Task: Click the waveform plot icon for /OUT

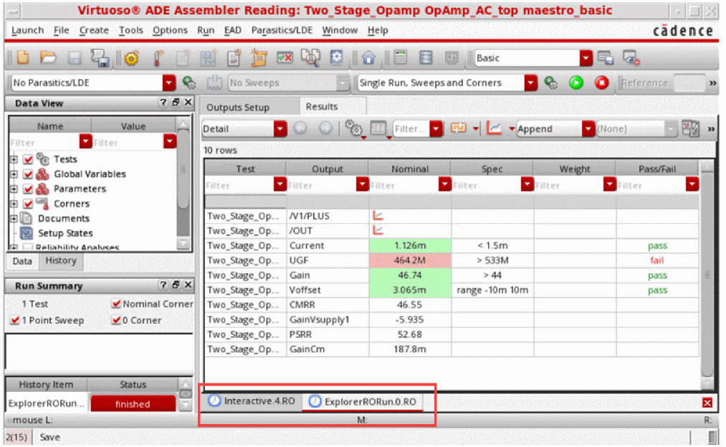Action: tap(378, 230)
